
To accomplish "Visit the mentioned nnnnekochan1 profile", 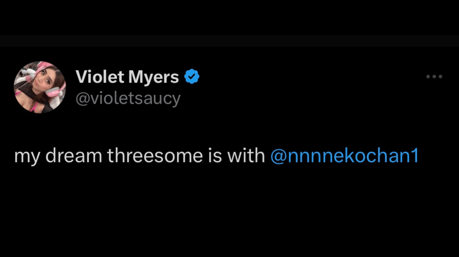I will [x=344, y=156].
